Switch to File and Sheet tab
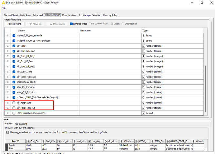Screen dimensions: 215x154 click(x=11, y=15)
